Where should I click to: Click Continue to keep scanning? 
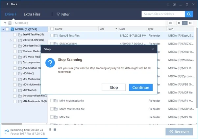click(x=141, y=87)
